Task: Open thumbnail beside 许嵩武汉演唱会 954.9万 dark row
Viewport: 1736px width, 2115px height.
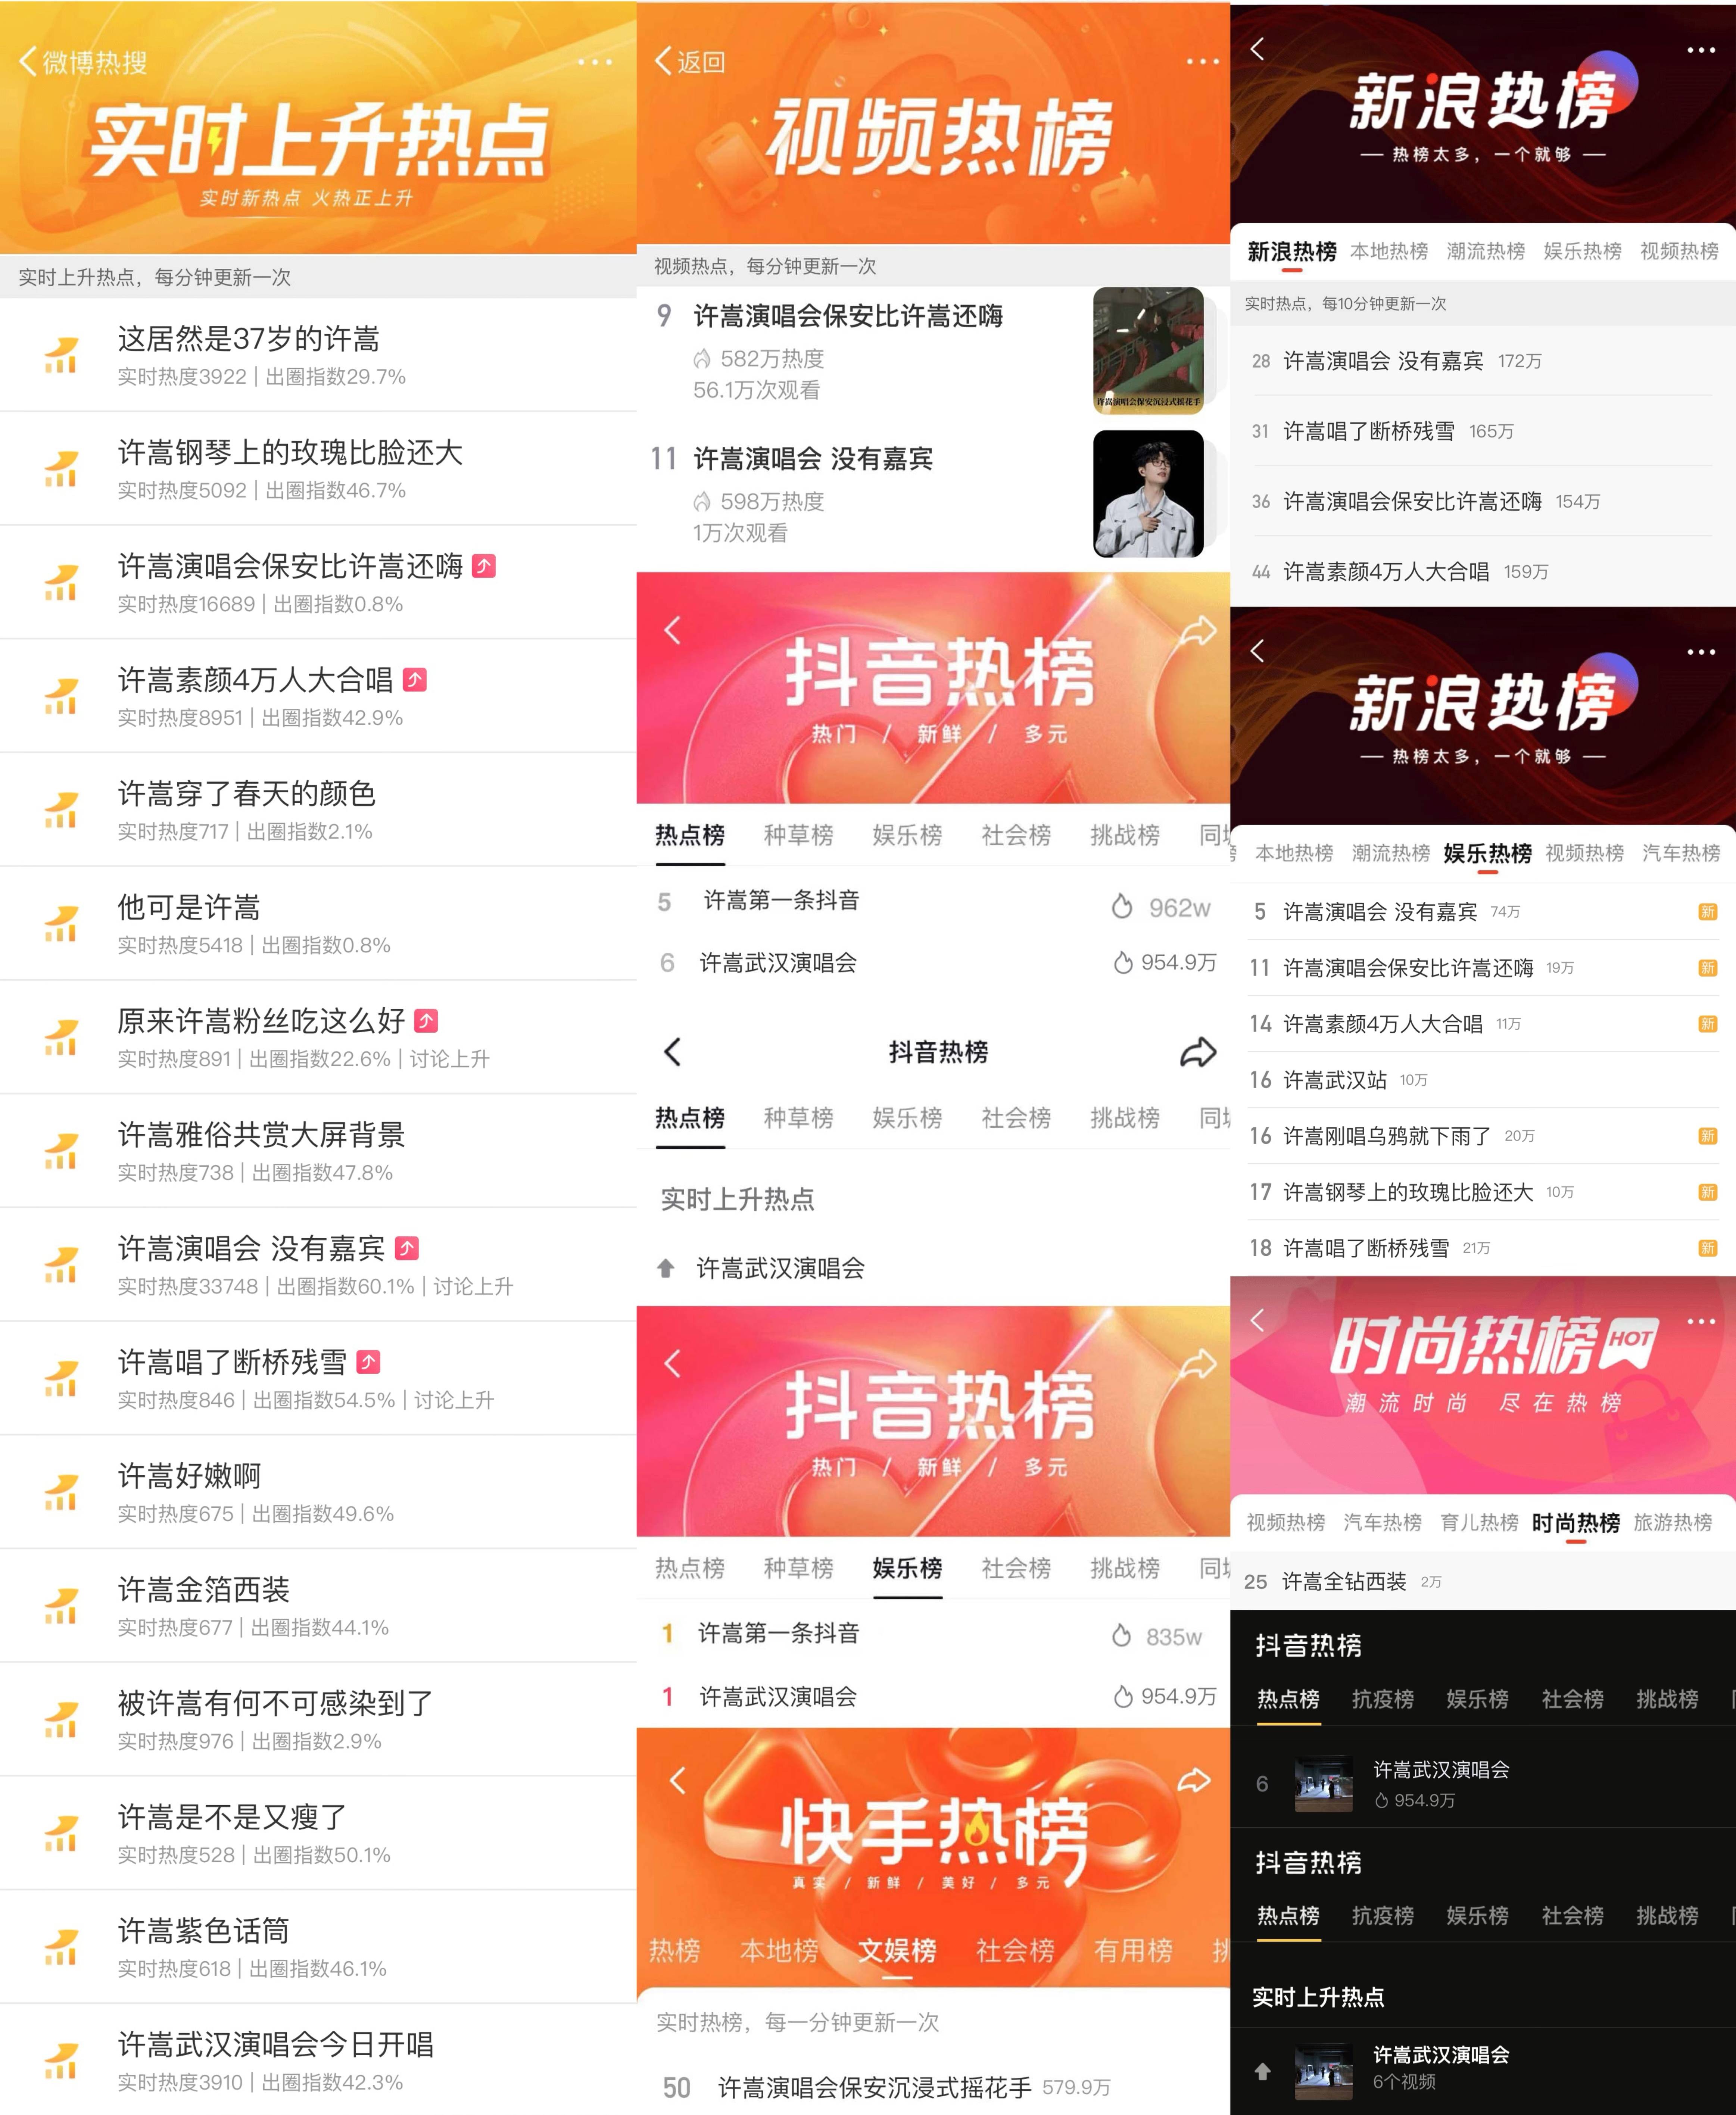Action: 1323,1784
